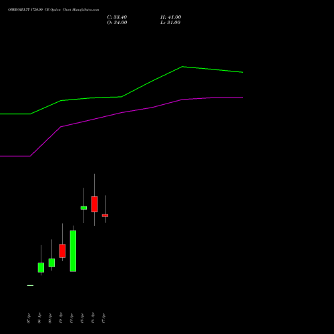This screenshot has height=334, width=334.
Task: Click the 08 Apr date label
Action: [x=39, y=318]
